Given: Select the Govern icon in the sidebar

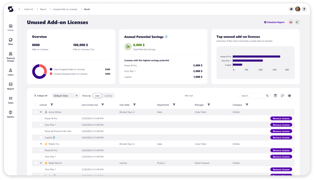Looking at the screenshot, I should pos(10,114).
